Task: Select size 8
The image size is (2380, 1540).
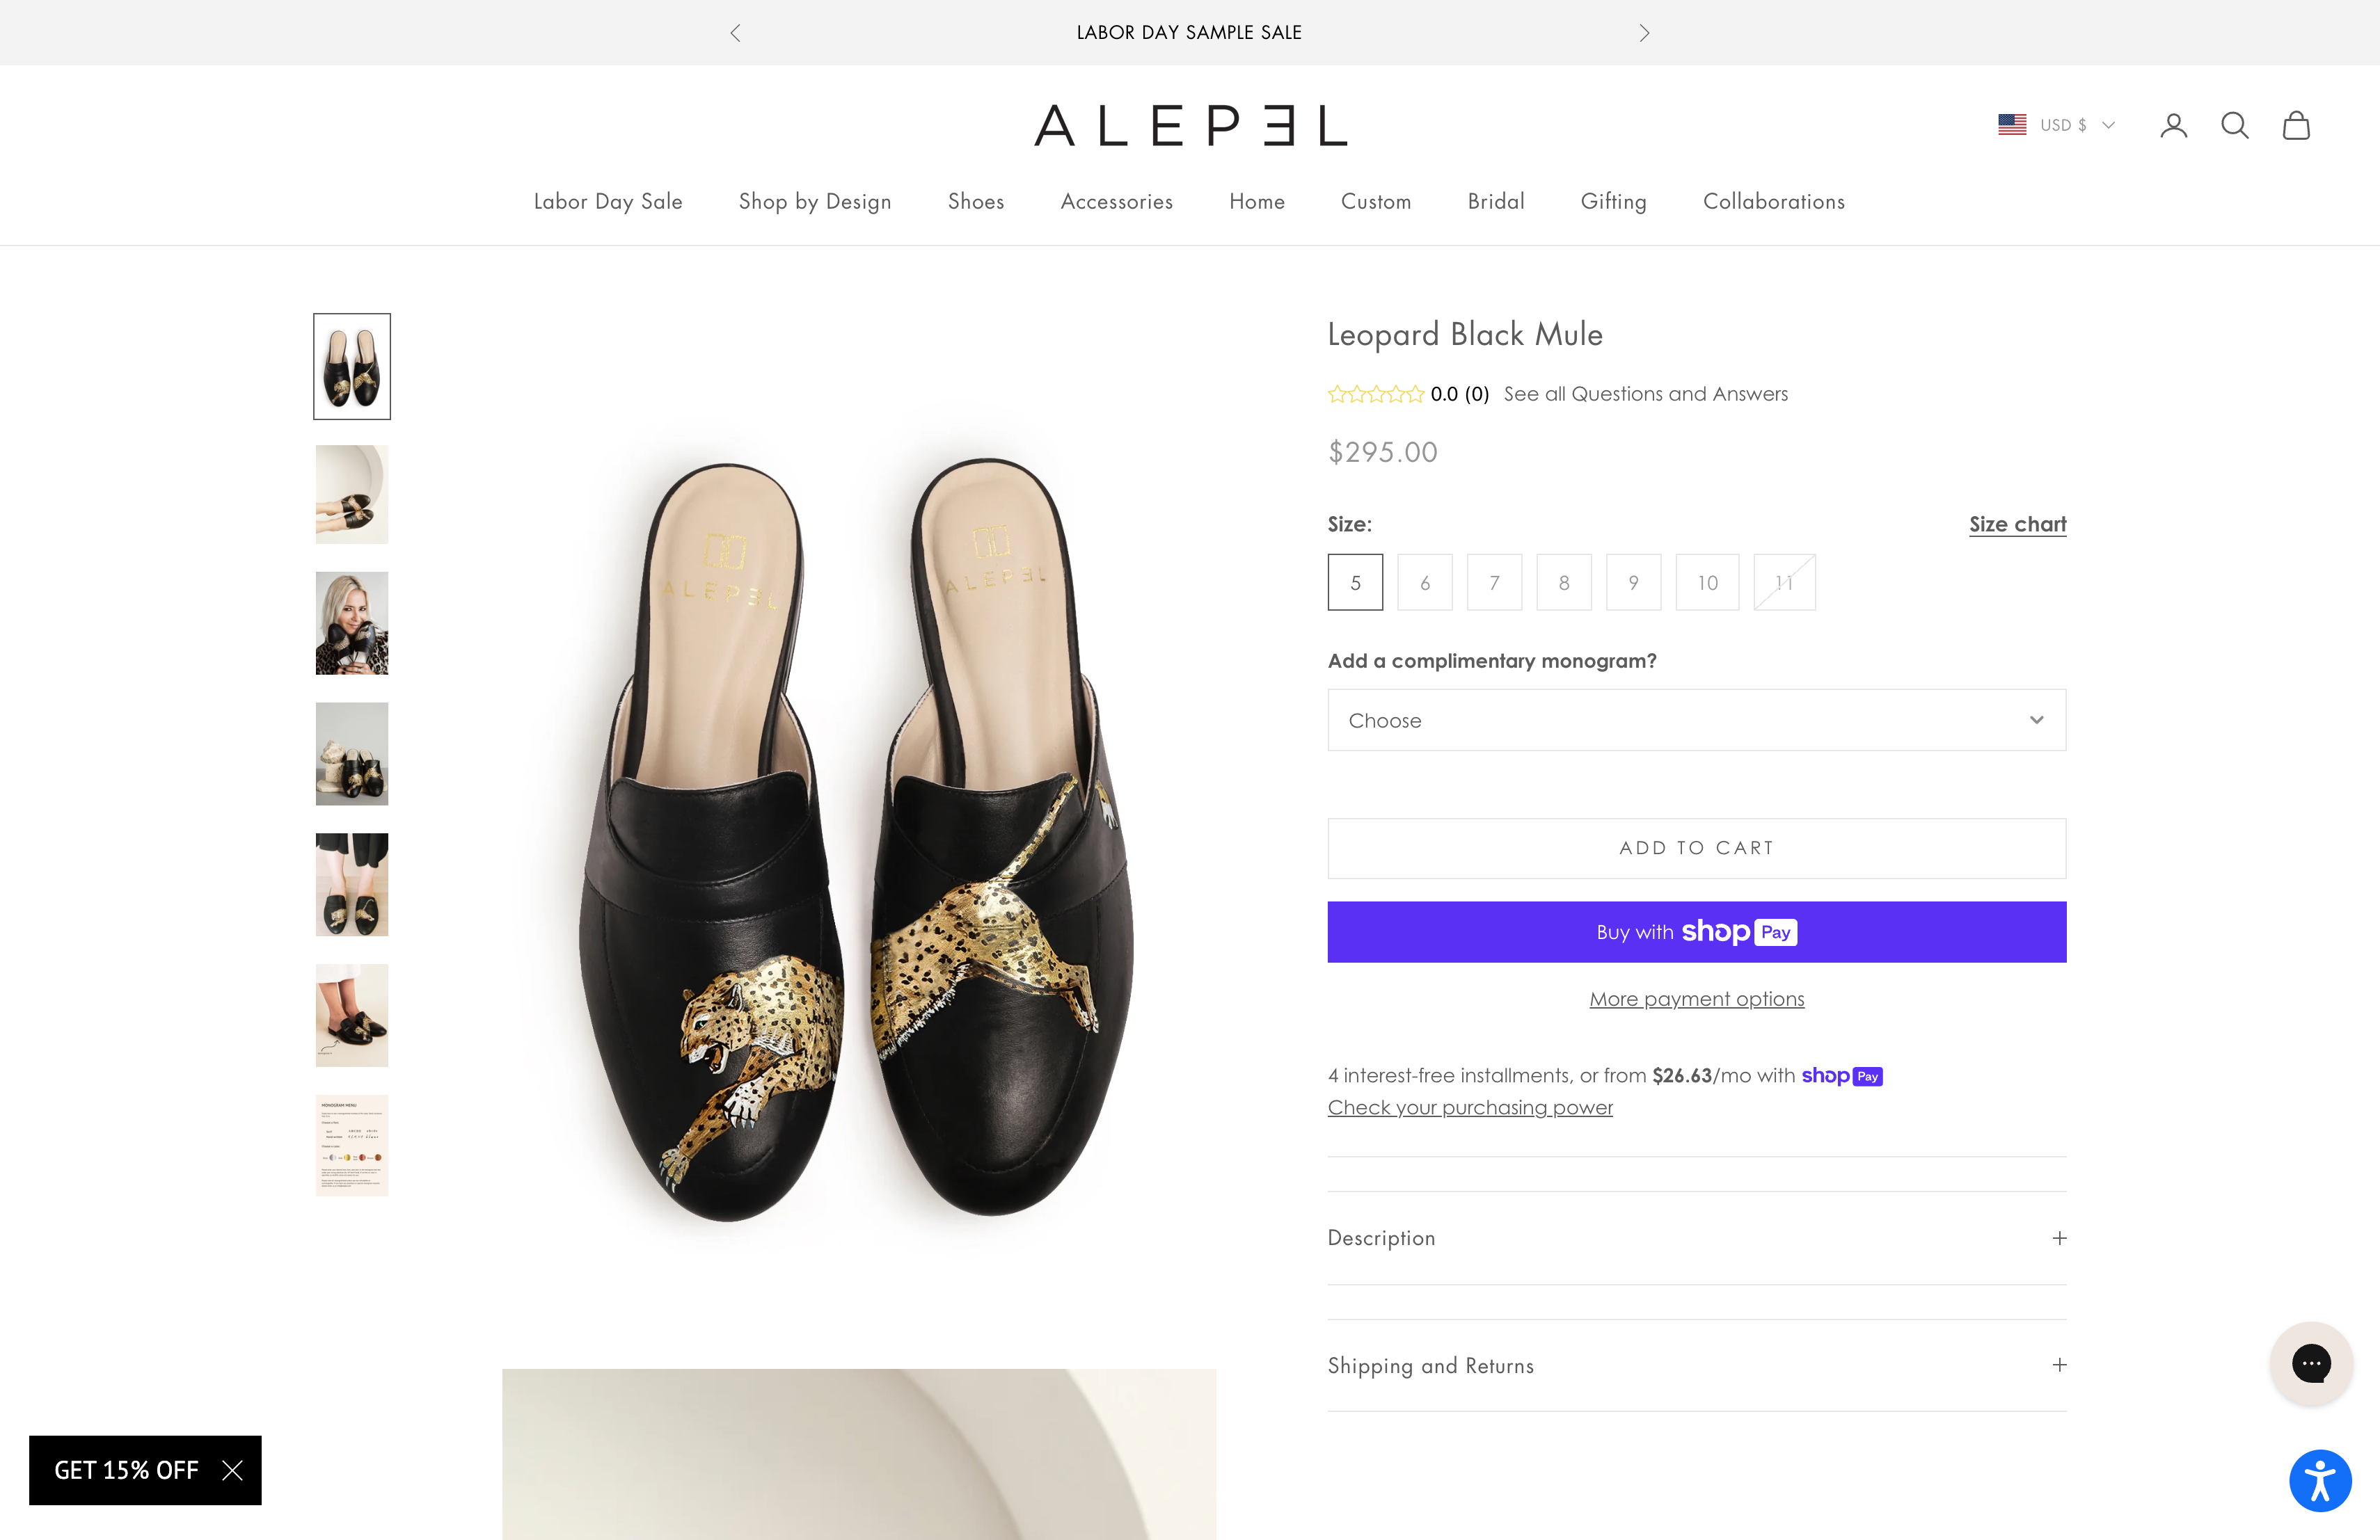Action: [1564, 581]
